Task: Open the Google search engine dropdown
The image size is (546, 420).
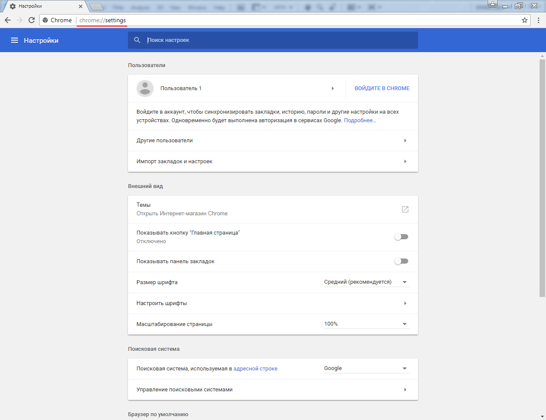Action: coord(366,368)
